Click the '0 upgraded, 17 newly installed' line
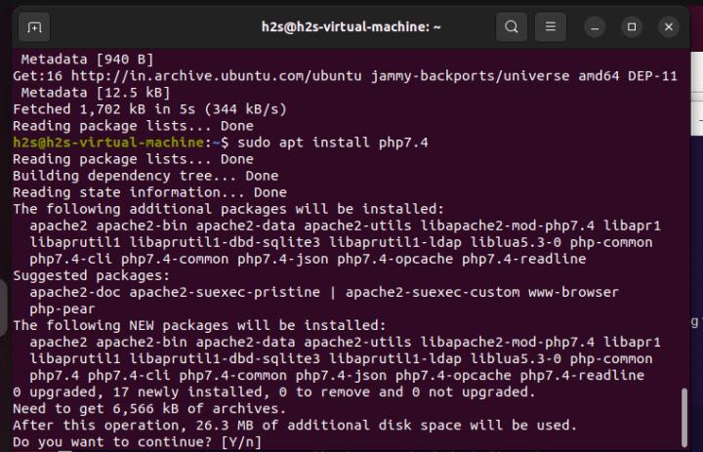The image size is (703, 452). 273,391
